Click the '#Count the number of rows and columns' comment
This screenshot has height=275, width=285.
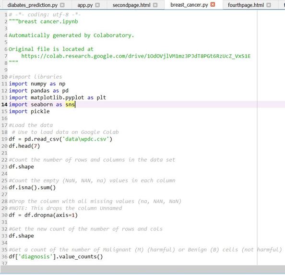tap(92, 160)
